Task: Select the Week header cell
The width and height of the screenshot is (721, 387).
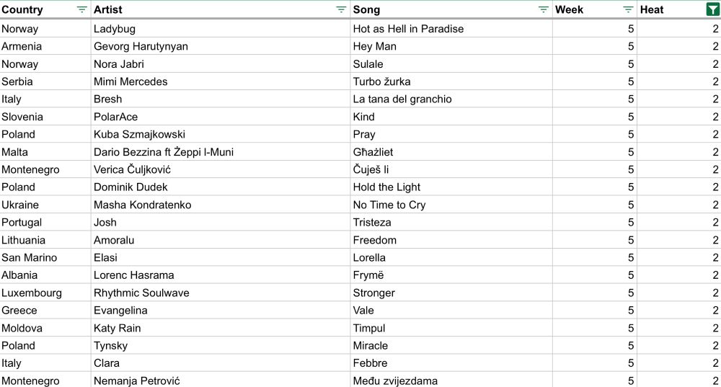Action: pos(595,9)
